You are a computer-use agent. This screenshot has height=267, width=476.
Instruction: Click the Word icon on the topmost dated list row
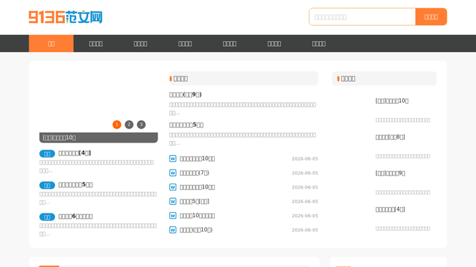pos(173,159)
